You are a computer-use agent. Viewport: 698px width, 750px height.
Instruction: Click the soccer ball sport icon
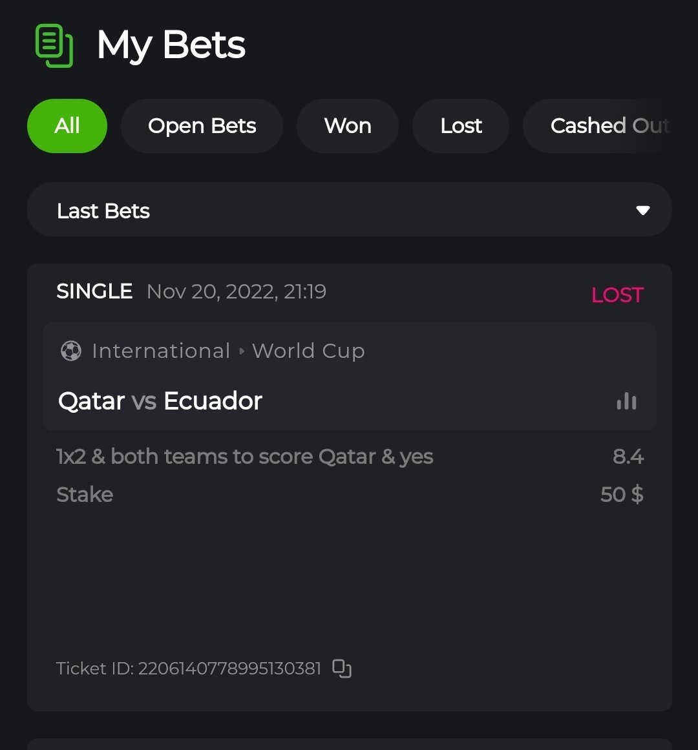click(71, 351)
